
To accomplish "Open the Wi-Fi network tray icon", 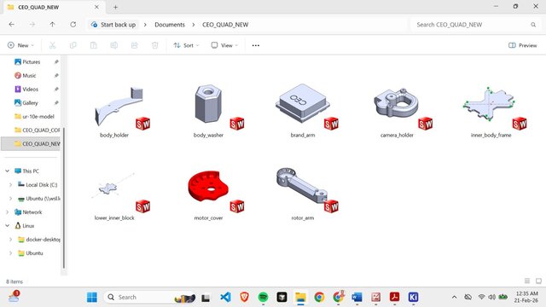I will tap(481, 297).
